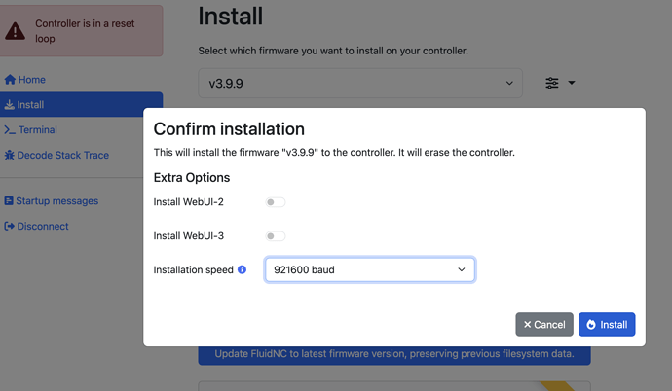The width and height of the screenshot is (672, 391).
Task: Select Startup messages sidebar link
Action: click(57, 201)
